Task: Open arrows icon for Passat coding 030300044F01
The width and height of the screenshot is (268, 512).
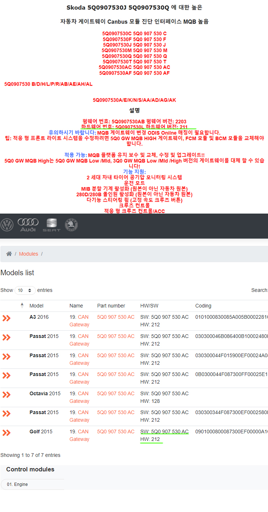Action: coord(7,356)
